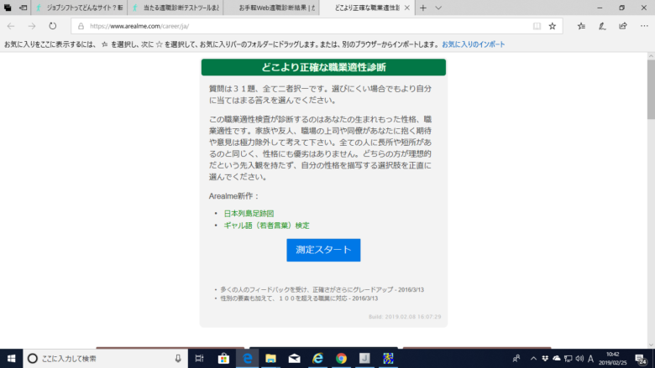Click the forward navigation arrow
The width and height of the screenshot is (655, 368).
point(32,26)
